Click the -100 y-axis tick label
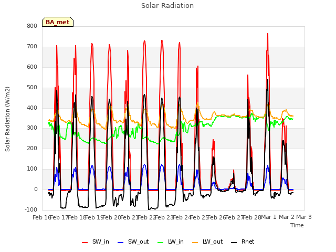Screen dimensions: 336x252 click(x=31, y=209)
